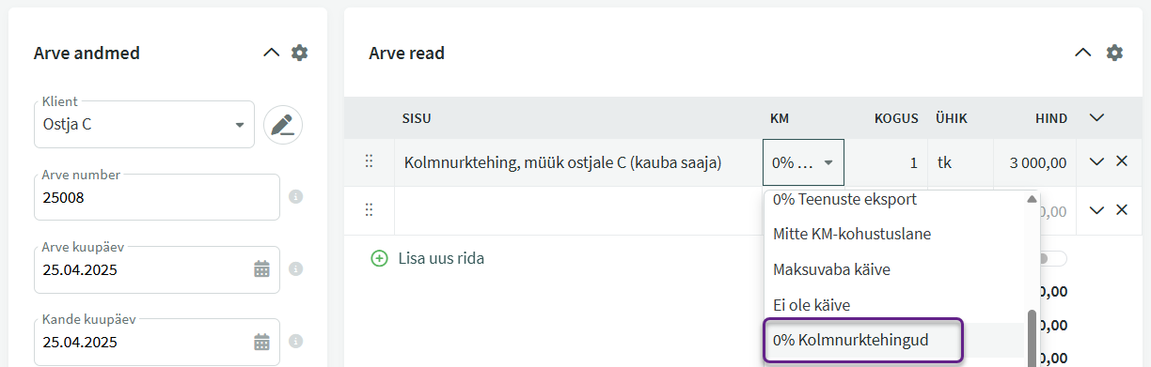Choose Mitte KM-kohustuslane option
This screenshot has height=367, width=1151.
click(852, 234)
